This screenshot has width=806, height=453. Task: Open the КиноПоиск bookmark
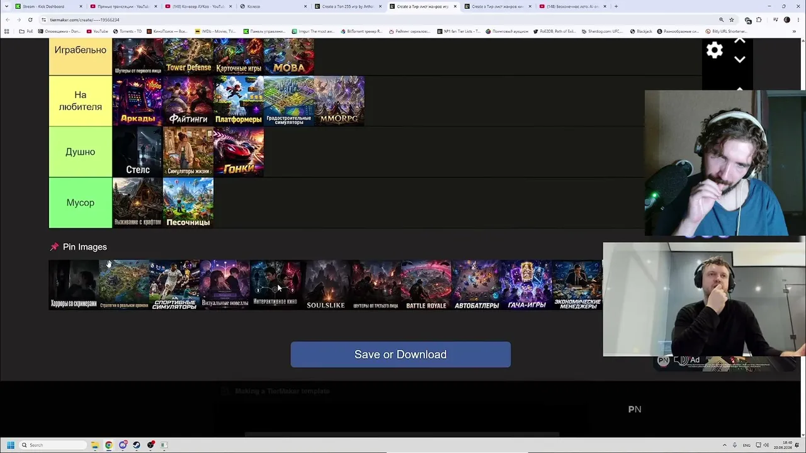[x=166, y=31]
